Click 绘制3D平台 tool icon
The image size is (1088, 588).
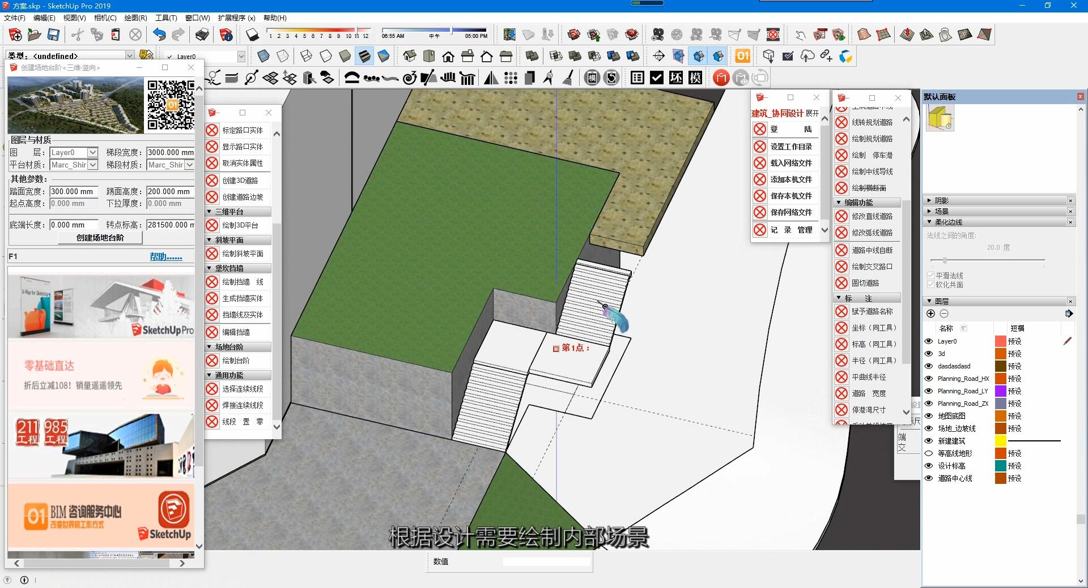(212, 225)
